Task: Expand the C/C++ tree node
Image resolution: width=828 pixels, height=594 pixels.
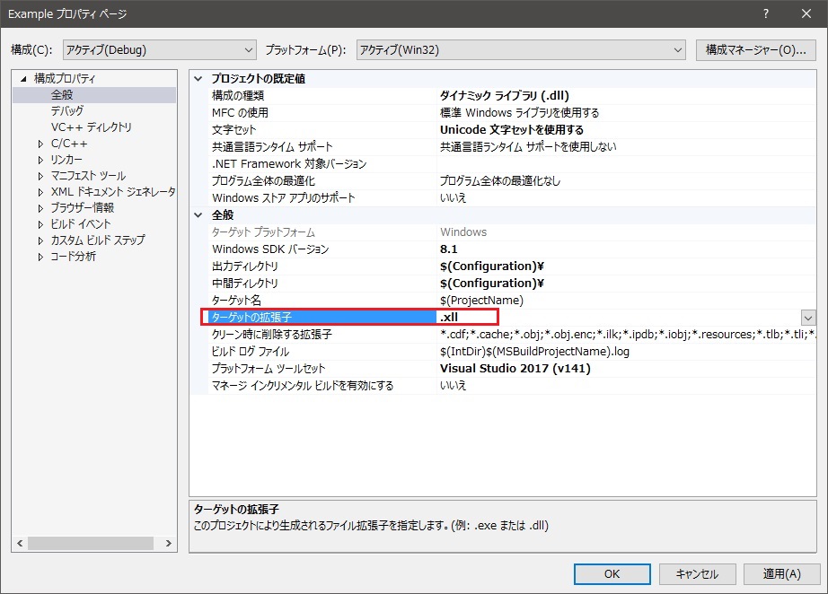Action: pyautogui.click(x=40, y=144)
